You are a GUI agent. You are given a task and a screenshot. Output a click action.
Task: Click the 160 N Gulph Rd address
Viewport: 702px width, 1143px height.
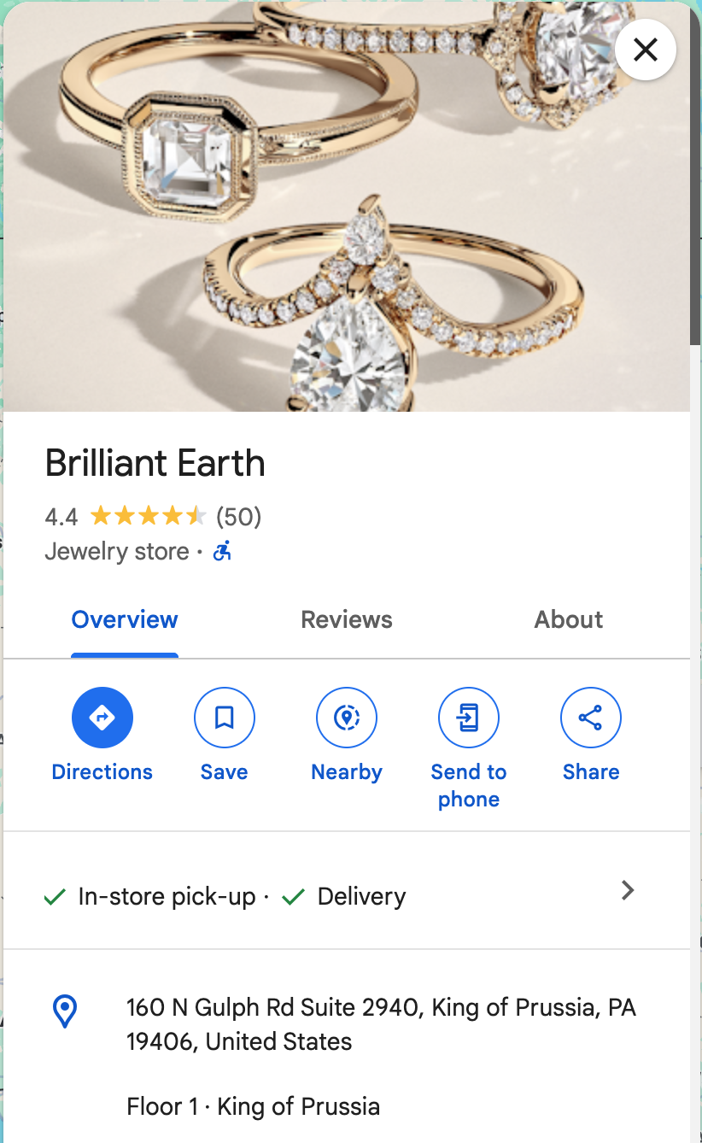[x=381, y=1024]
